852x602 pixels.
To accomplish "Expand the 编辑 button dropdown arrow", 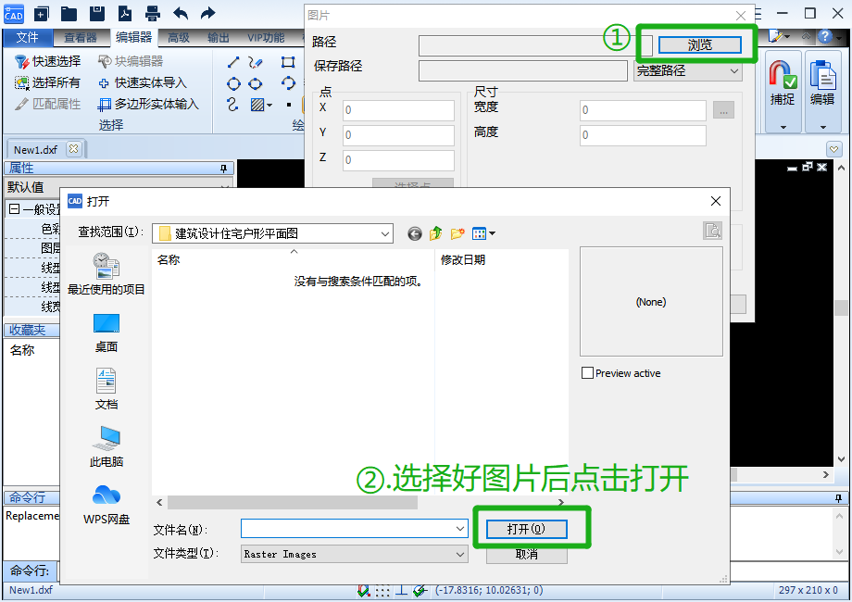I will [x=822, y=127].
